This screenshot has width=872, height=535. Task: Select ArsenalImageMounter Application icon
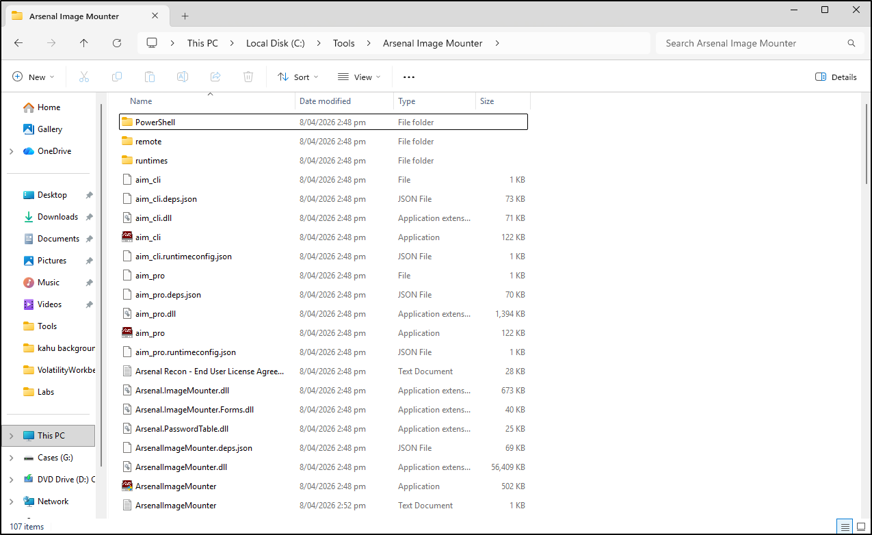pyautogui.click(x=127, y=486)
